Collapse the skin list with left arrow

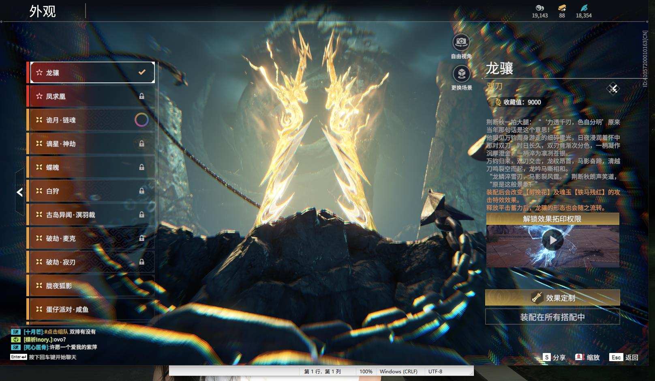click(19, 192)
